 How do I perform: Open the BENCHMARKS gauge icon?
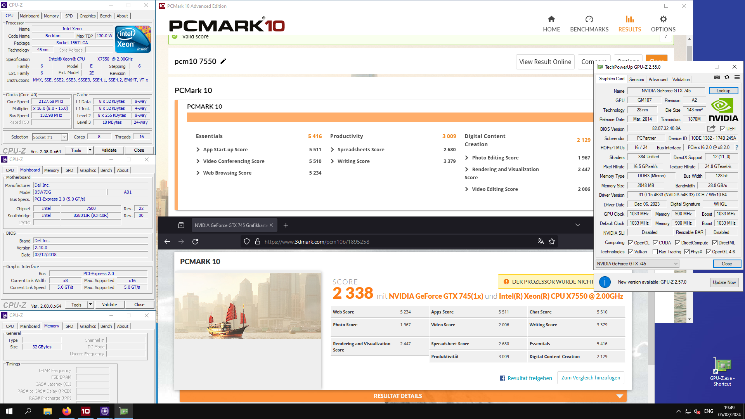click(589, 19)
